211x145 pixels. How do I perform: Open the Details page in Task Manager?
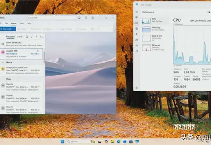pyautogui.click(x=137, y=45)
